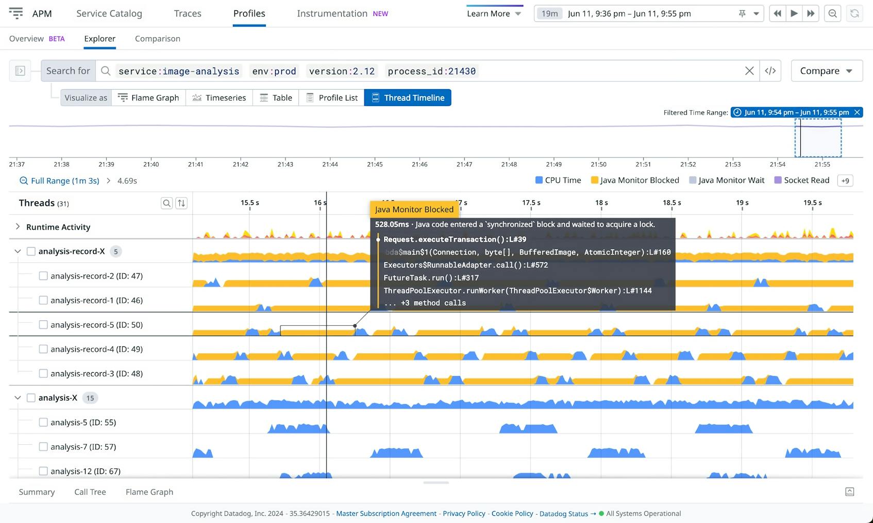
Task: Click the zoom out icon in the toolbar
Action: coord(832,13)
